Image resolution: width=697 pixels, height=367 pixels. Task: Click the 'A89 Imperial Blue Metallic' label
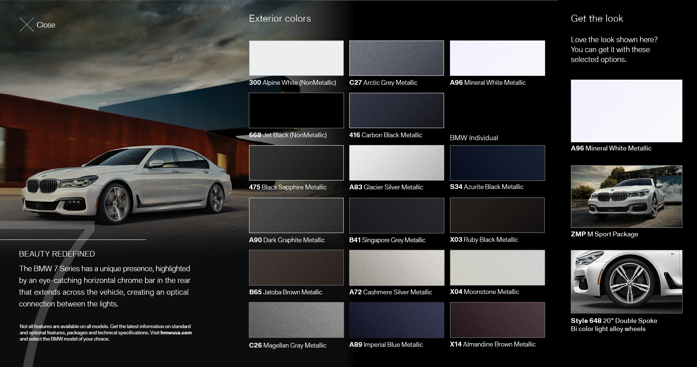pos(386,345)
